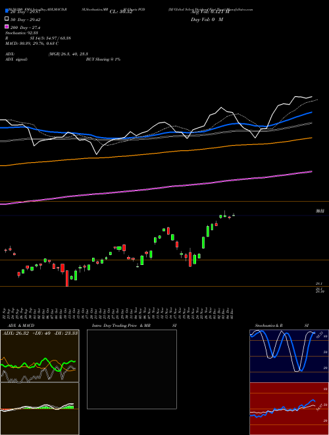The width and height of the screenshot is (329, 435).
Task: Click the last candlestick on the price chart
Action: click(x=234, y=215)
